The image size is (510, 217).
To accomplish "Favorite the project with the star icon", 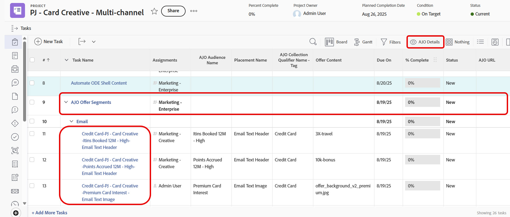I will tap(154, 11).
